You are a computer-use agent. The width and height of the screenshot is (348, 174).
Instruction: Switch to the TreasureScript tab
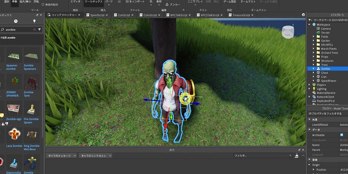point(241,15)
